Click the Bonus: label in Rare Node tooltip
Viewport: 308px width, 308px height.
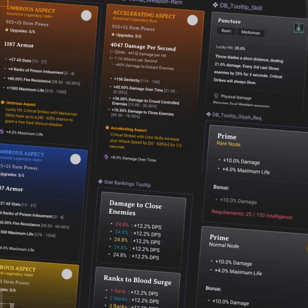point(221,187)
